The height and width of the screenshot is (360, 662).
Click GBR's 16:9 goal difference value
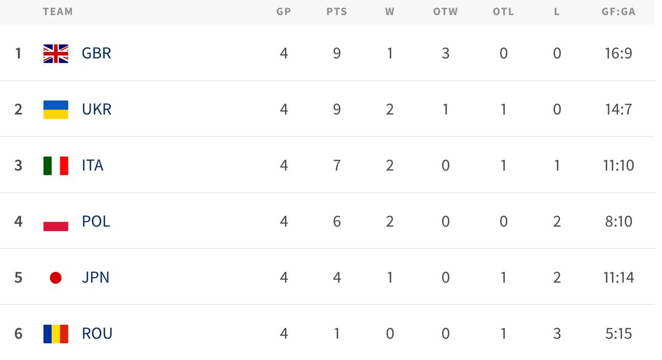(x=618, y=53)
